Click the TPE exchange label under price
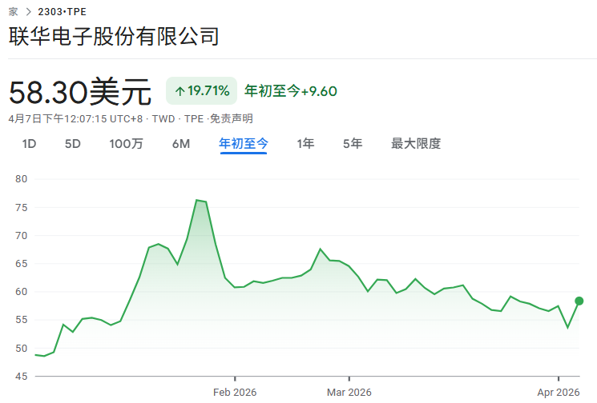 194,119
